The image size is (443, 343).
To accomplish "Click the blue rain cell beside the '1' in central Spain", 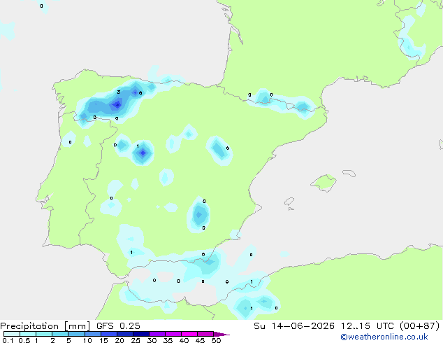I will click(x=143, y=153).
